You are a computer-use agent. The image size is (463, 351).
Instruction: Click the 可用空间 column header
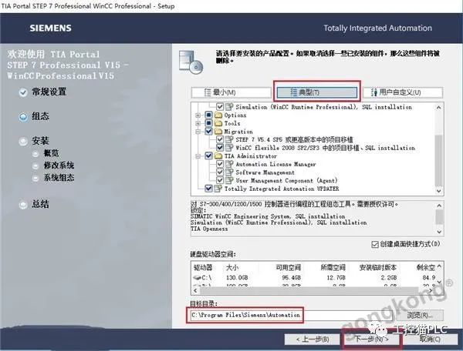pyautogui.click(x=288, y=268)
